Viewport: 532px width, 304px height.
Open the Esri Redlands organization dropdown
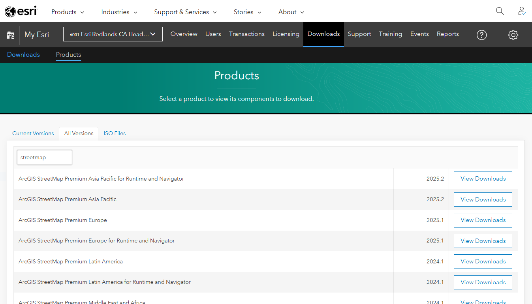(x=113, y=34)
